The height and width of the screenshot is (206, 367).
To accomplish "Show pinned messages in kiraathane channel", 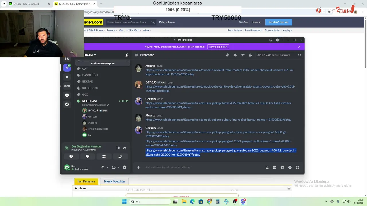I will tap(243, 55).
